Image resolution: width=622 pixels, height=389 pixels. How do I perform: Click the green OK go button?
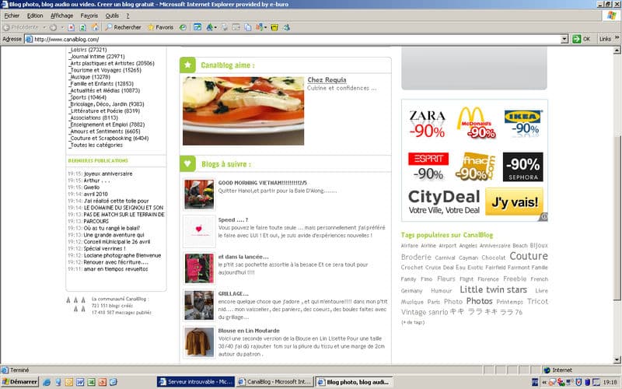click(x=582, y=39)
